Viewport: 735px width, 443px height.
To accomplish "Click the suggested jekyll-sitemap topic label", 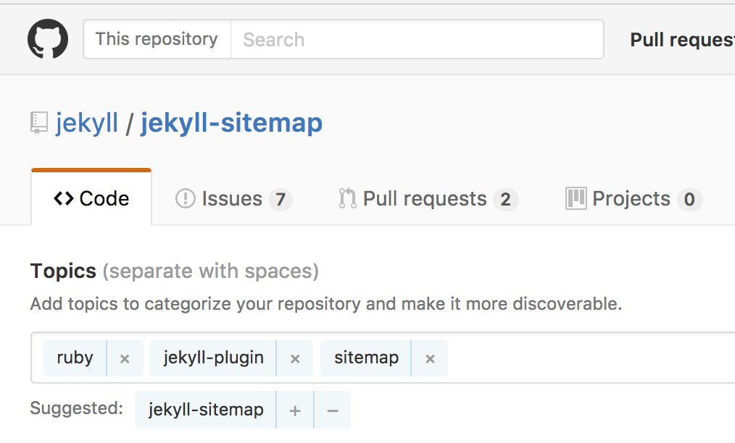I will 206,410.
